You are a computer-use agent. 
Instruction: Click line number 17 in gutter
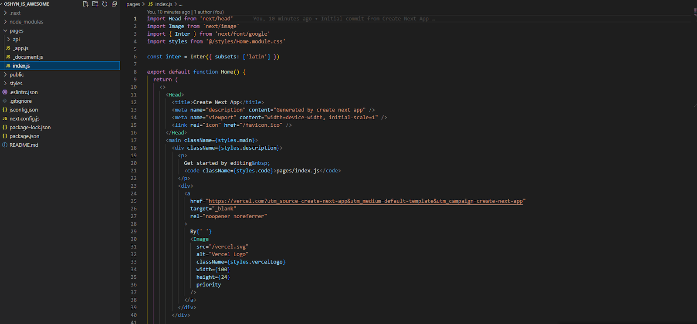point(134,140)
